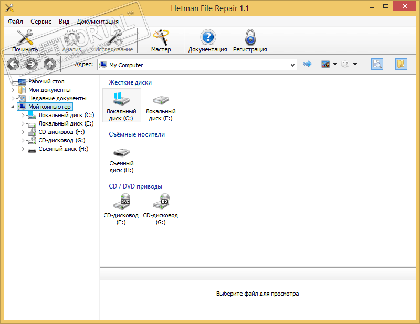Click the My Computer address field text
The height and width of the screenshot is (324, 420).
(x=126, y=65)
